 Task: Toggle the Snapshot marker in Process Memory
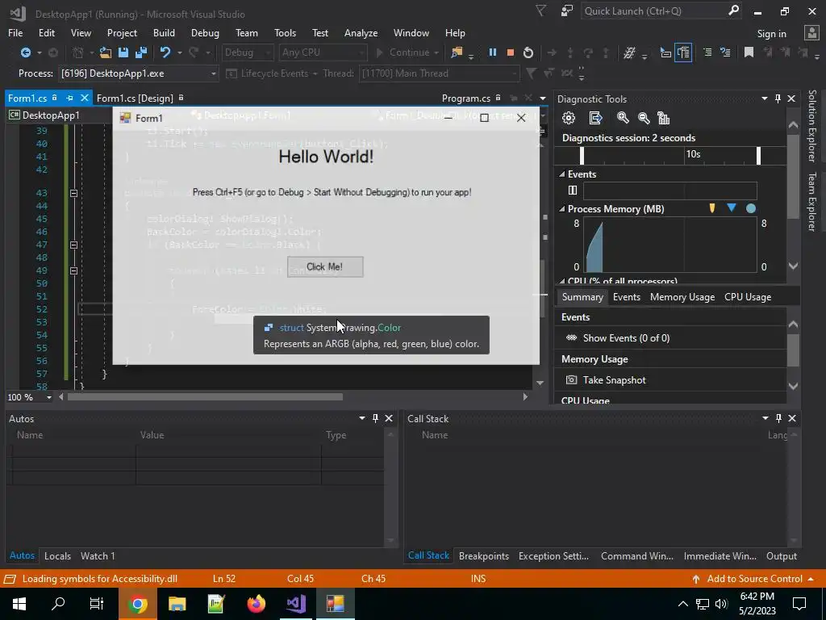(x=731, y=207)
